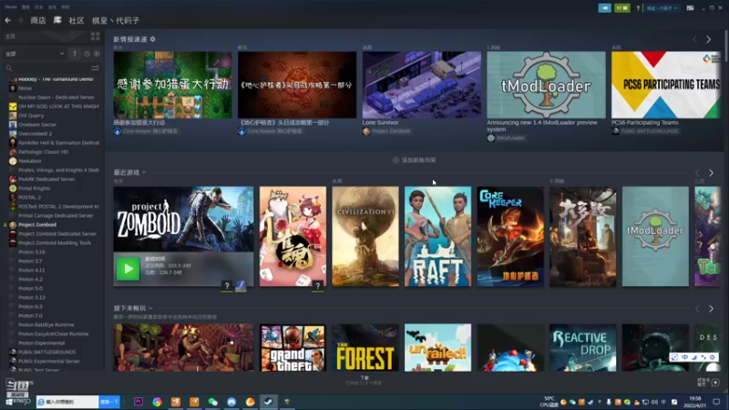Click the Steam taskbar icon
Screen dimensions: 729x410
tap(268, 402)
